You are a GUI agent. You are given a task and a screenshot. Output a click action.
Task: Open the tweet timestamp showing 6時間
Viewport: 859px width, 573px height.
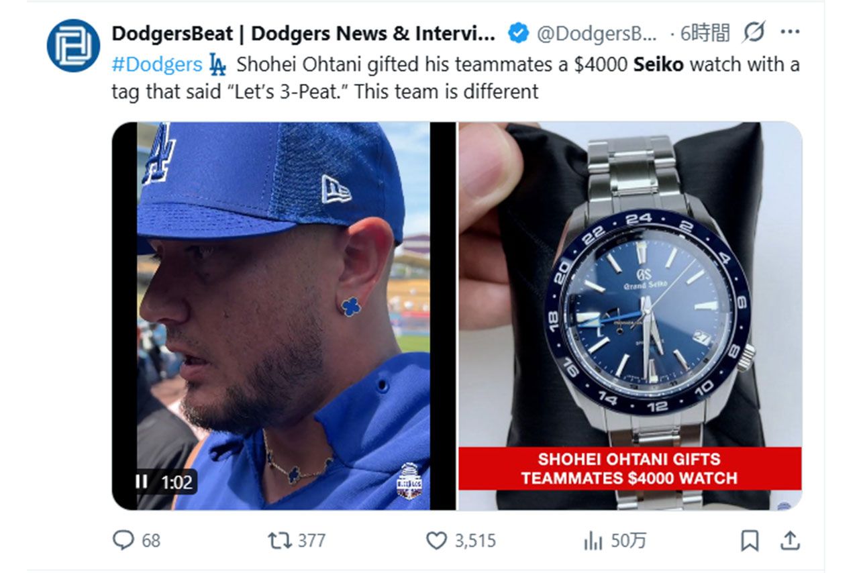click(706, 31)
